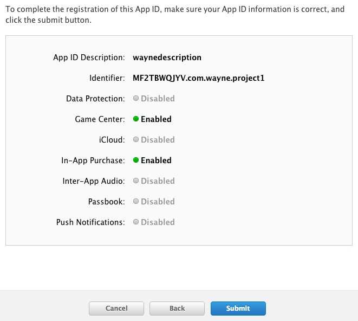Viewport: 358px width, 321px height.
Task: Click the Push Notifications Disabled text
Action: [158, 222]
